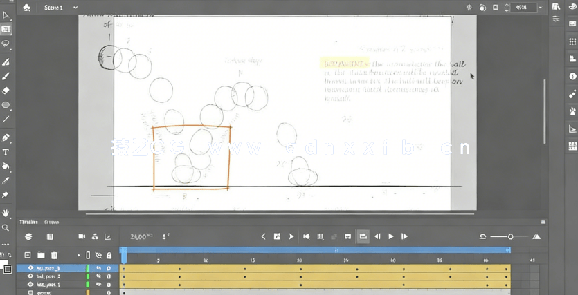The height and width of the screenshot is (295, 578).
Task: Click the layer depth graph icon
Action: coord(107,236)
